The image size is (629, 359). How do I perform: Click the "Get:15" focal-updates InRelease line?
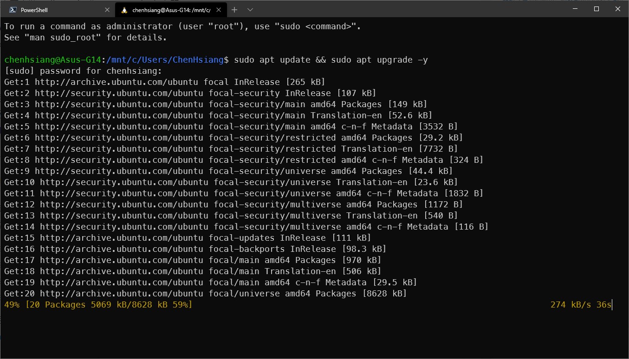(x=188, y=238)
